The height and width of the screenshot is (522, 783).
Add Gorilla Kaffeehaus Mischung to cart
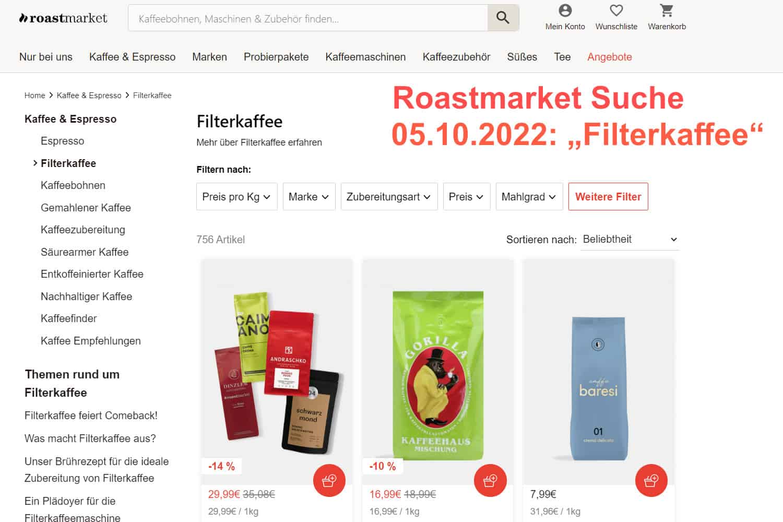pos(490,480)
